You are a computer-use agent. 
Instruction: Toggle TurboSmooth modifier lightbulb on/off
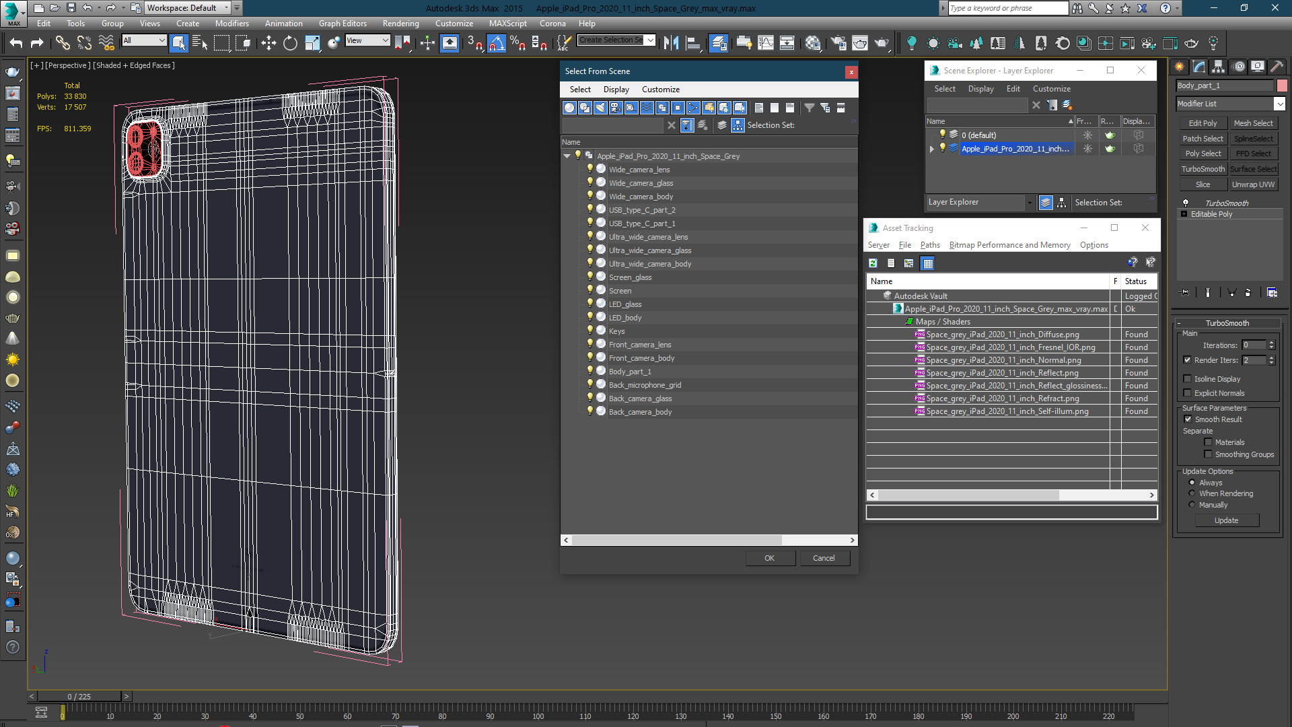1186,203
